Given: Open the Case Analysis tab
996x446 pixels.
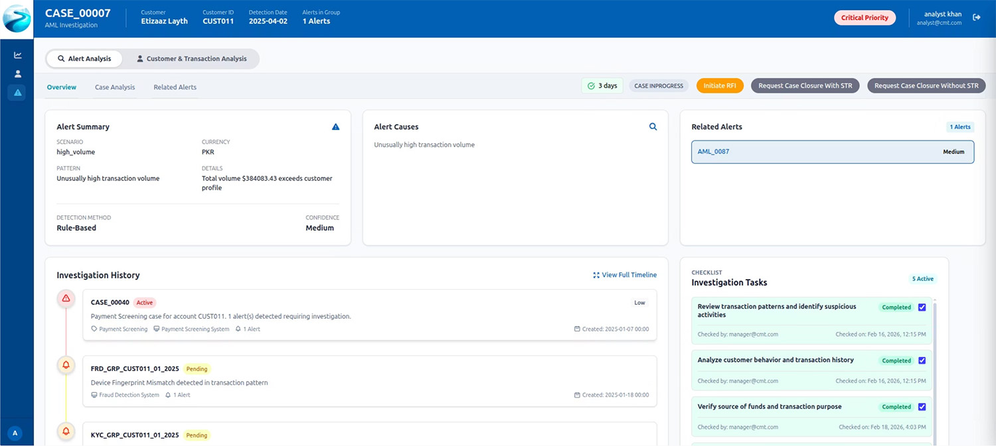Looking at the screenshot, I should 115,87.
